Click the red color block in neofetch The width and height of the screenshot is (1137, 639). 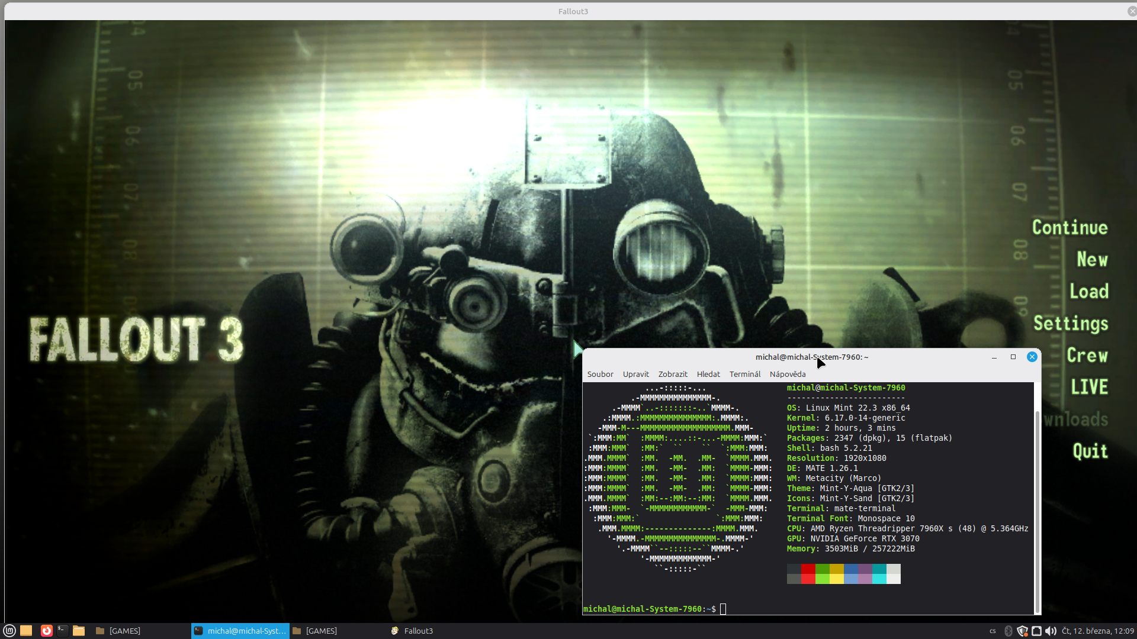click(x=808, y=569)
